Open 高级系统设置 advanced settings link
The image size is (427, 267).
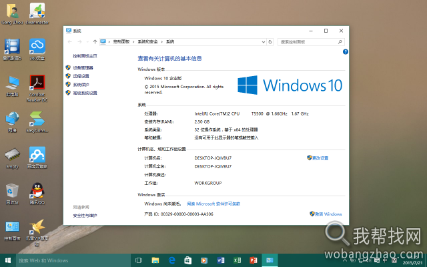[85, 93]
